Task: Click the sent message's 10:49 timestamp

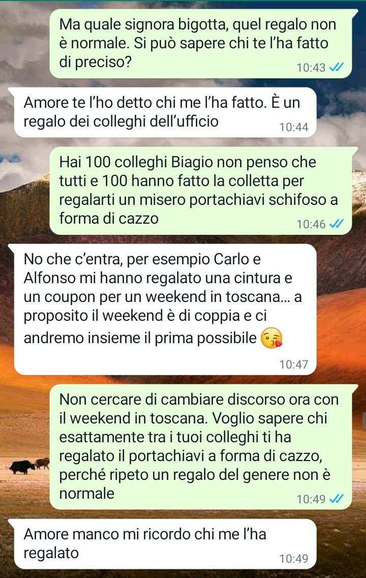Action: point(311,499)
